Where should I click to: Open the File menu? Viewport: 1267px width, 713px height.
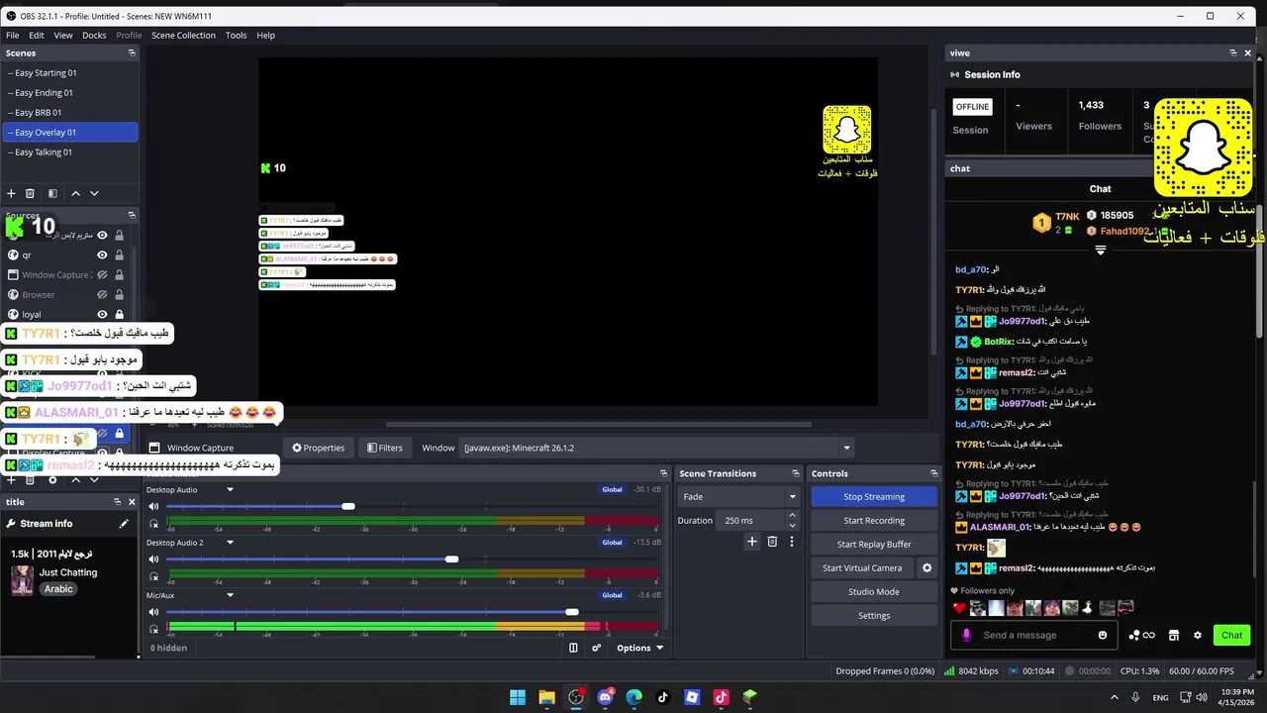pyautogui.click(x=12, y=35)
